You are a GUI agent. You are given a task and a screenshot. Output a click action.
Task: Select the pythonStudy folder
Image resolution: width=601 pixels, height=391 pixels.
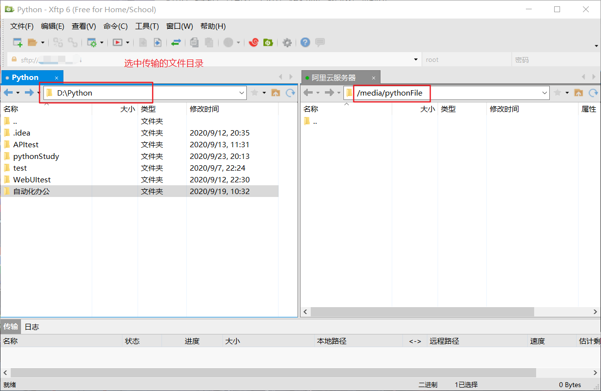(36, 156)
